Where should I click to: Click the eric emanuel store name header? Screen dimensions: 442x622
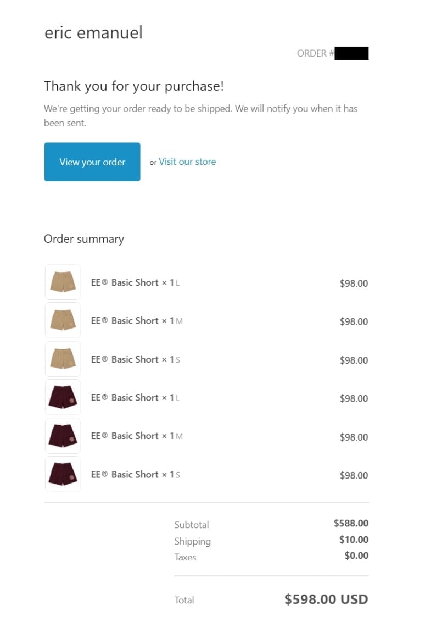pyautogui.click(x=93, y=32)
